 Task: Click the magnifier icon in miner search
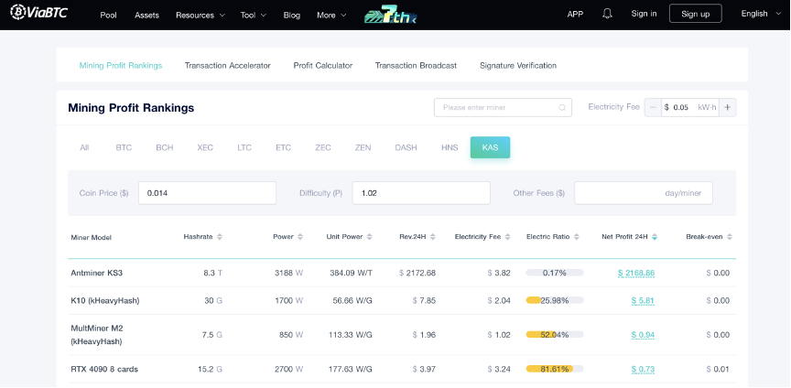coord(562,107)
